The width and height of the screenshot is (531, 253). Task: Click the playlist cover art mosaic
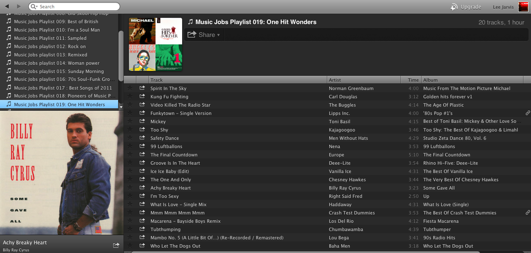(156, 44)
